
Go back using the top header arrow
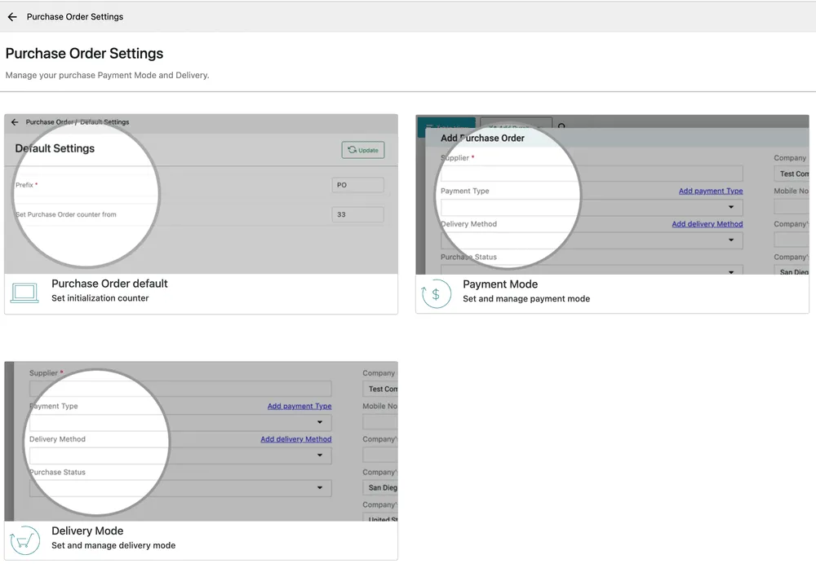pos(12,16)
